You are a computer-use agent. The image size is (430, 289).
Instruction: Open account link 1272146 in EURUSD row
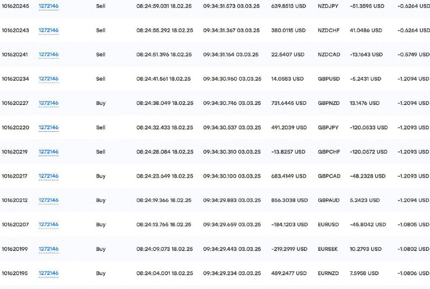48,224
